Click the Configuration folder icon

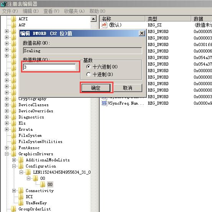[21, 166]
